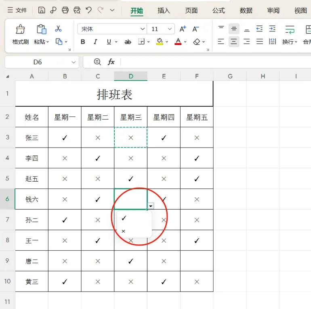Screen dimensions: 311x309
Task: Choose × option from dropdown list
Action: 134,231
